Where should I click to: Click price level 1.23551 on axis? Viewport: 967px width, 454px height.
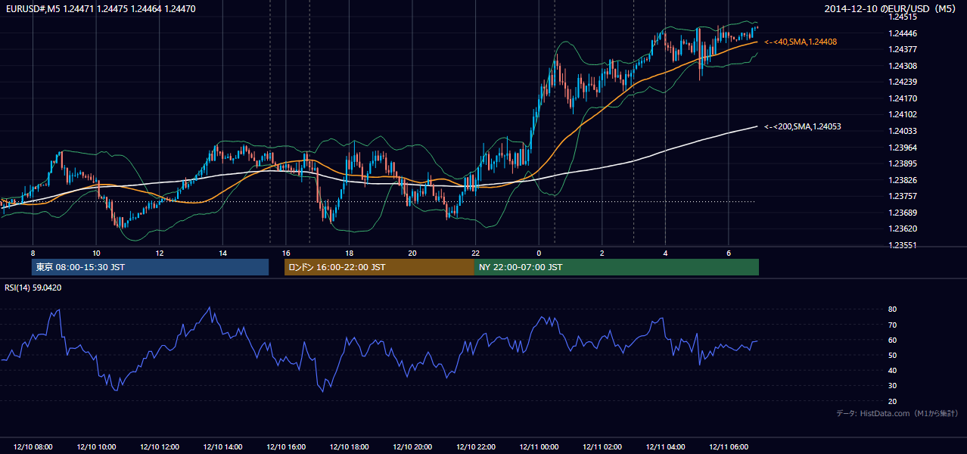(x=902, y=245)
